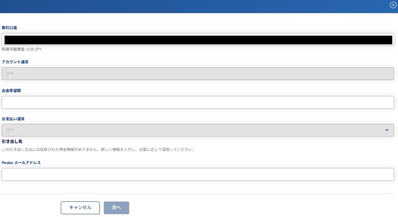The image size is (398, 217).
Task: Click the 引き出し先 section heading
Action: [12, 141]
